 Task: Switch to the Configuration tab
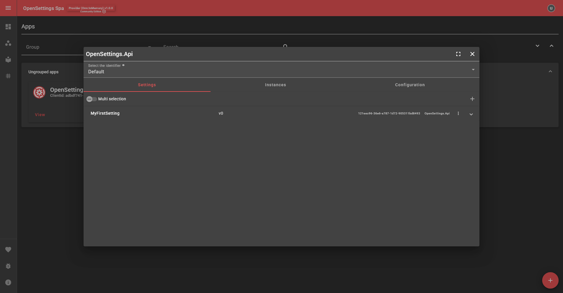[x=410, y=85]
